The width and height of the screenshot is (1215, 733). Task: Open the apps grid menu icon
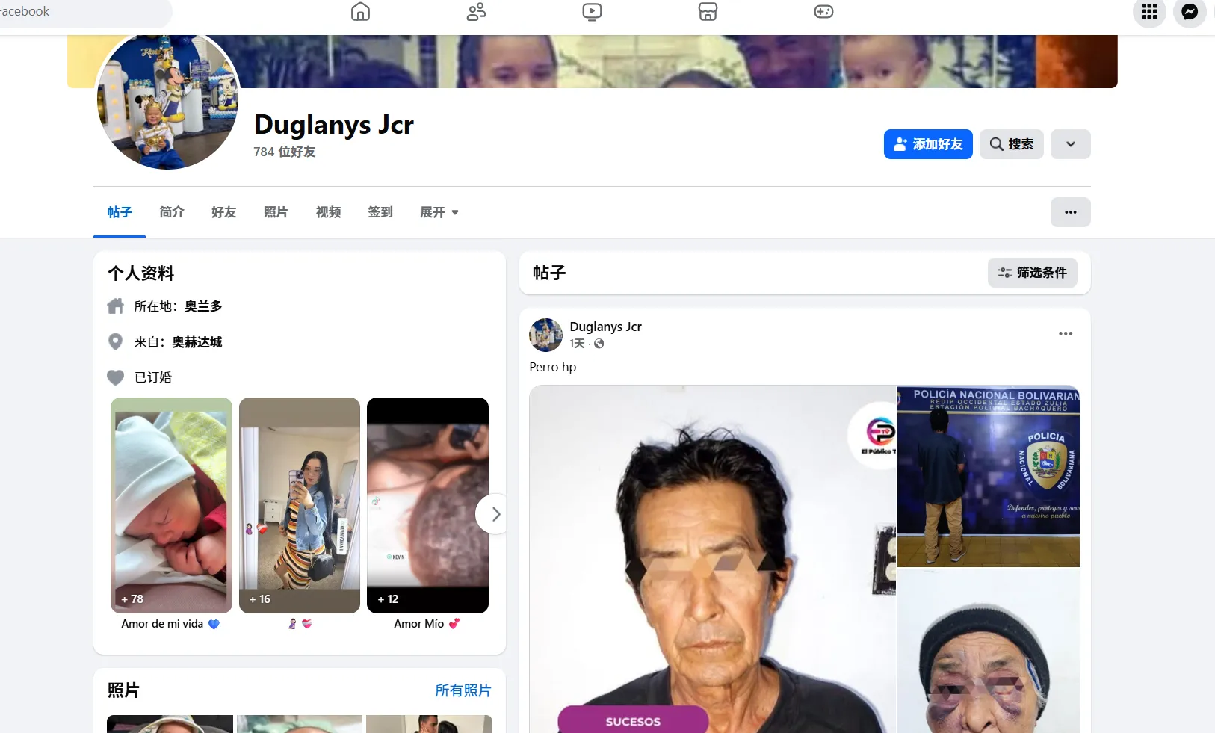pos(1149,13)
